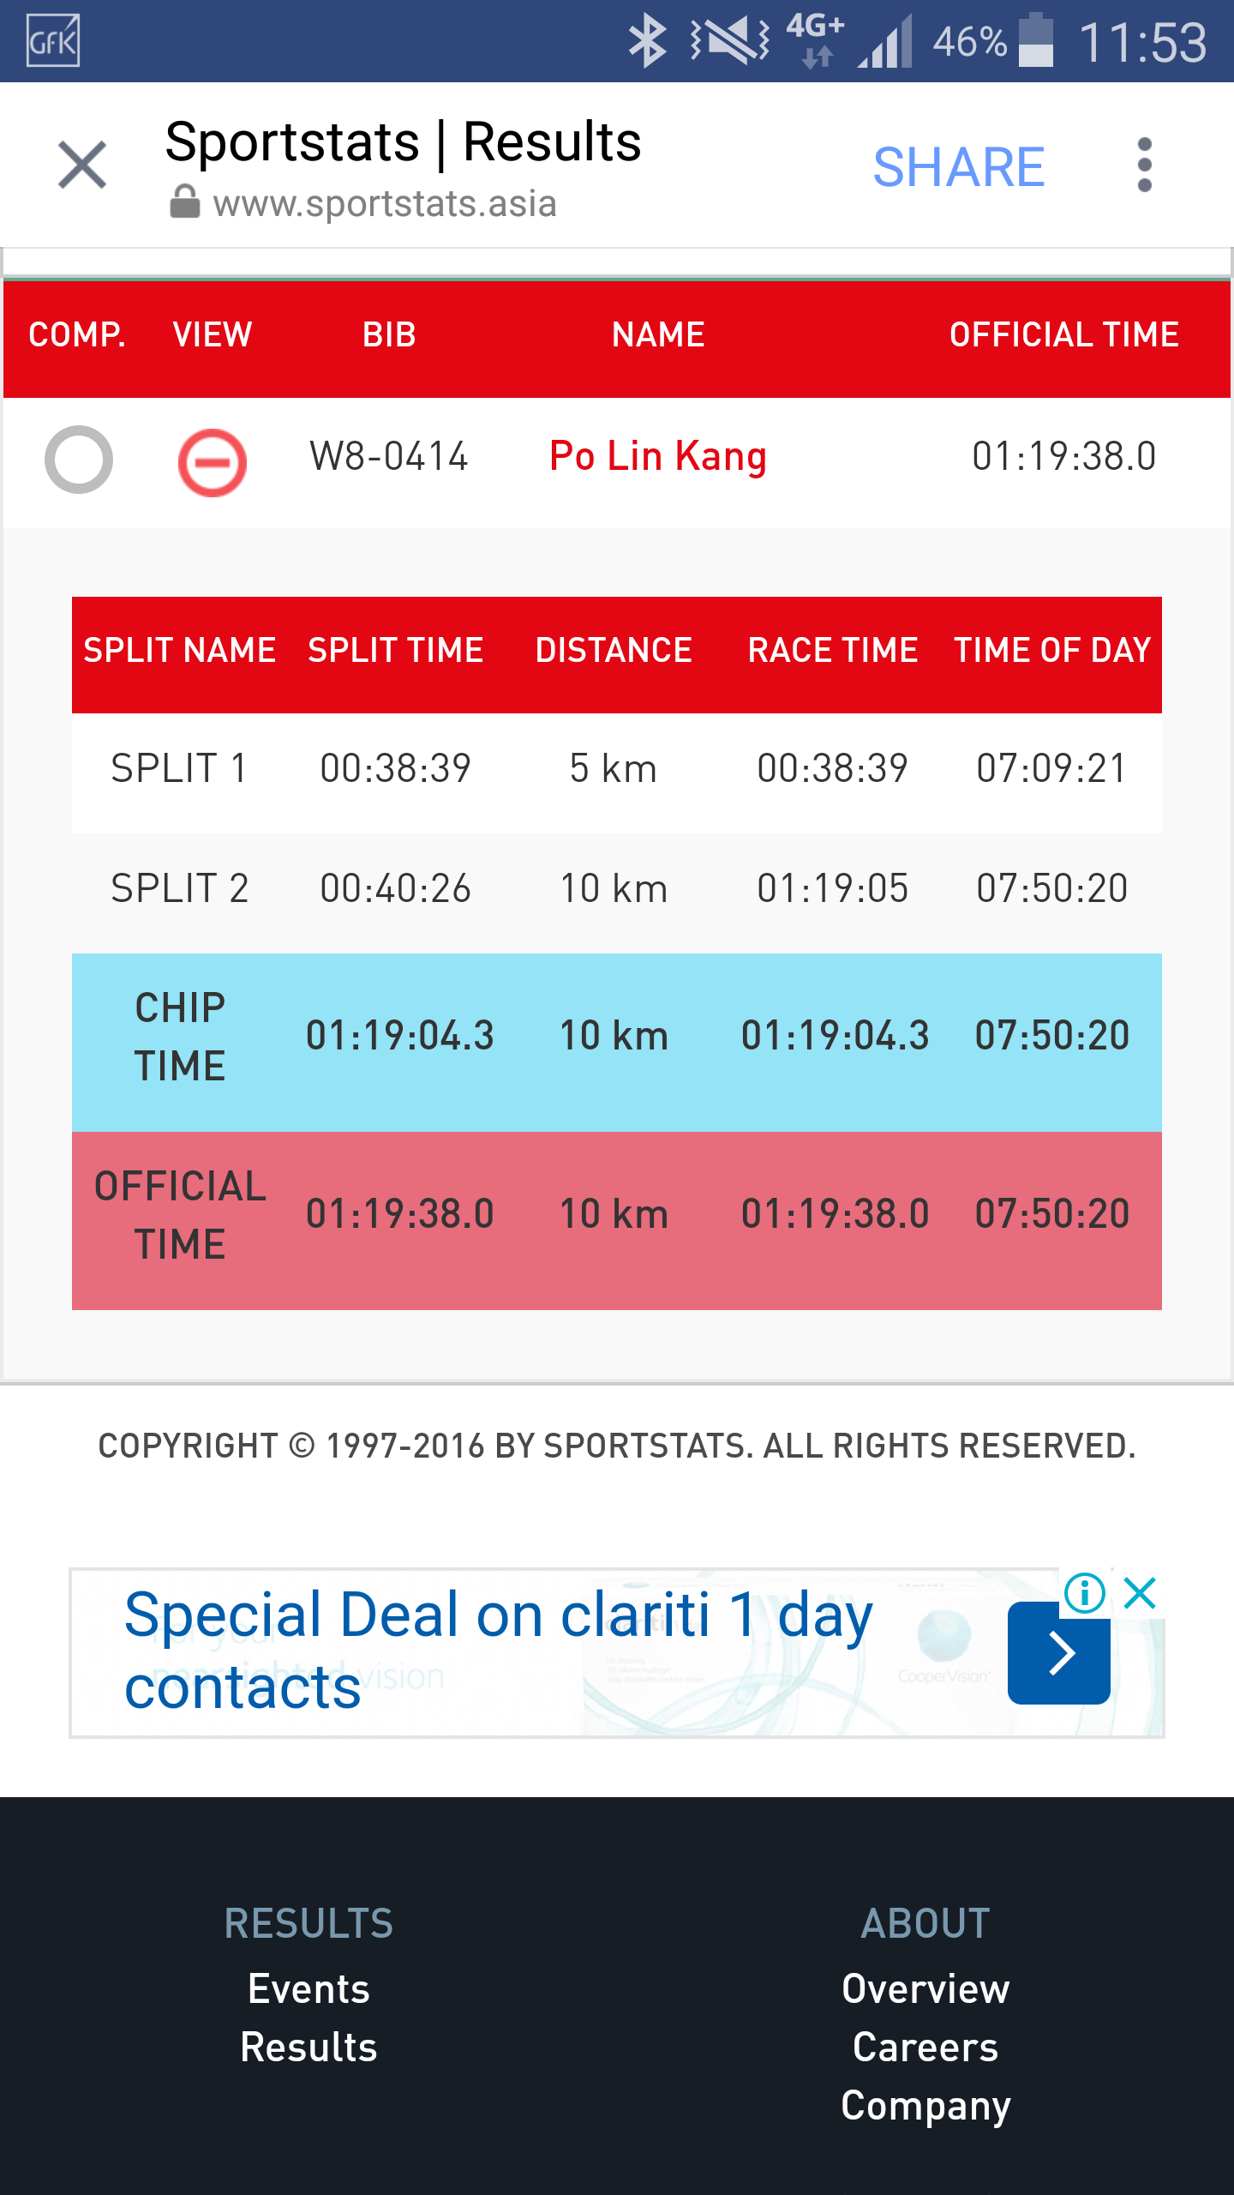Select the compare radio for Po Lin Kang
The width and height of the screenshot is (1234, 2195).
coord(79,460)
